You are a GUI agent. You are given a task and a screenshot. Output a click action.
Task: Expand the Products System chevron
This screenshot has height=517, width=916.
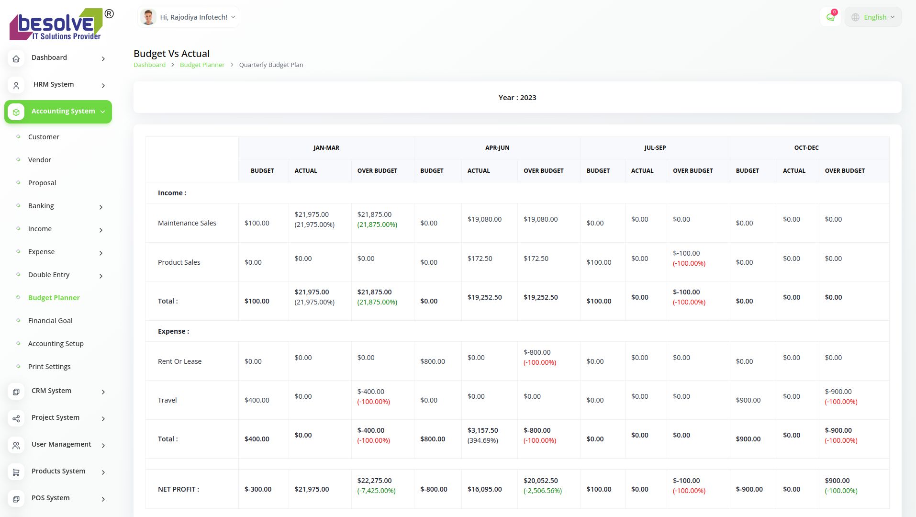pos(103,472)
